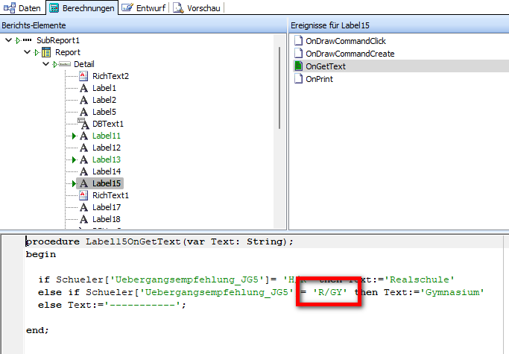This screenshot has width=509, height=354.
Task: Click the green OnGetText code icon
Action: [298, 66]
